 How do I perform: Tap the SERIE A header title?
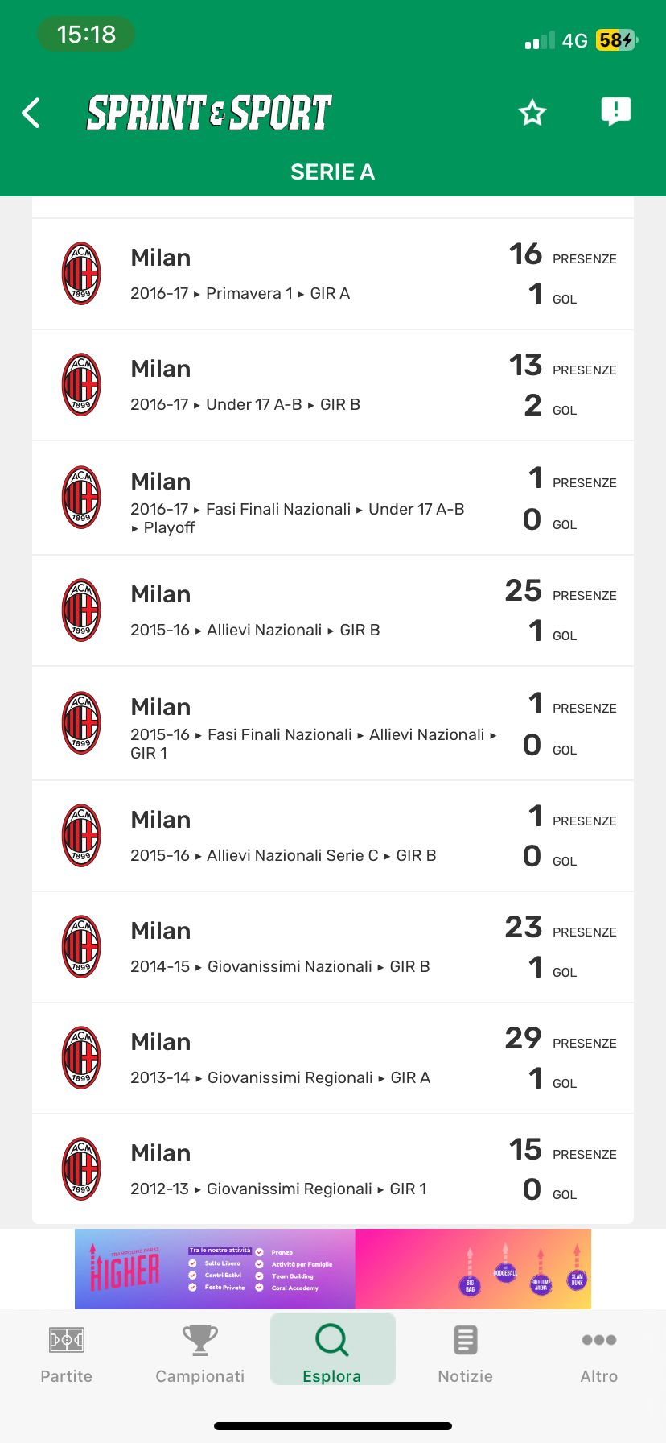(x=332, y=172)
